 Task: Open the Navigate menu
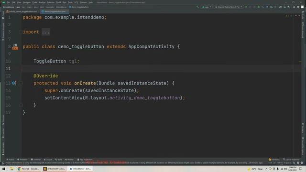click(27, 2)
